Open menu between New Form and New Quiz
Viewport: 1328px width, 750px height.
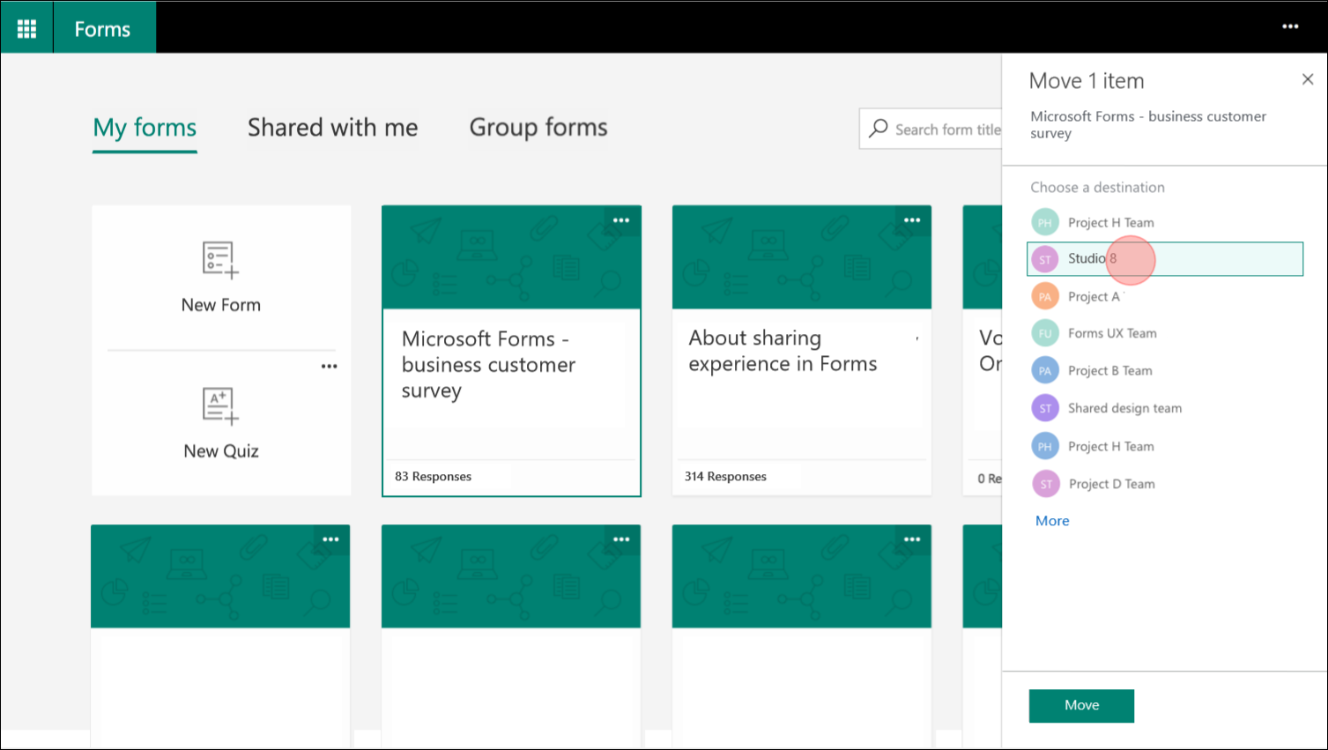(329, 365)
